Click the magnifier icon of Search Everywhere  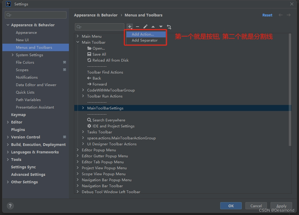pyautogui.click(x=89, y=120)
